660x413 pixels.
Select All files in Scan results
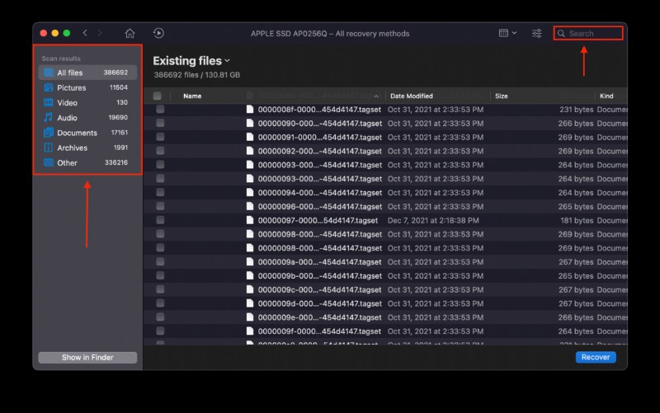87,73
